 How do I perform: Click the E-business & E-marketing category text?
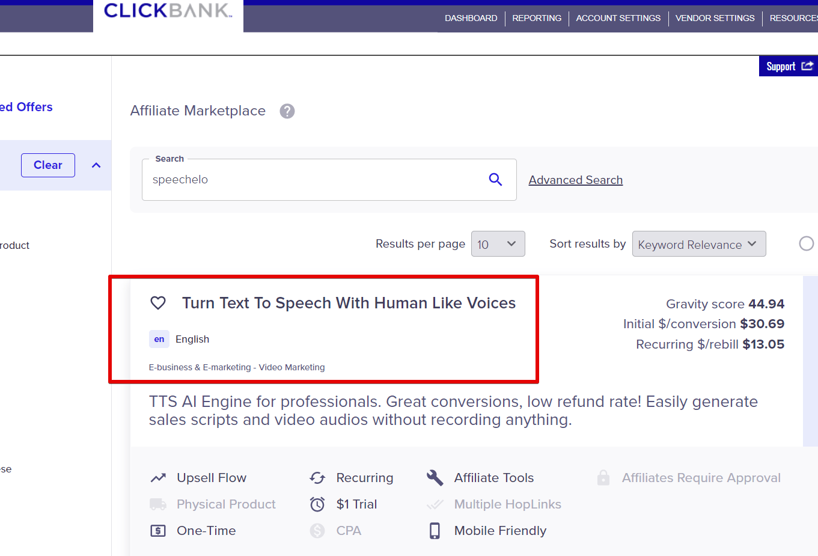[237, 367]
